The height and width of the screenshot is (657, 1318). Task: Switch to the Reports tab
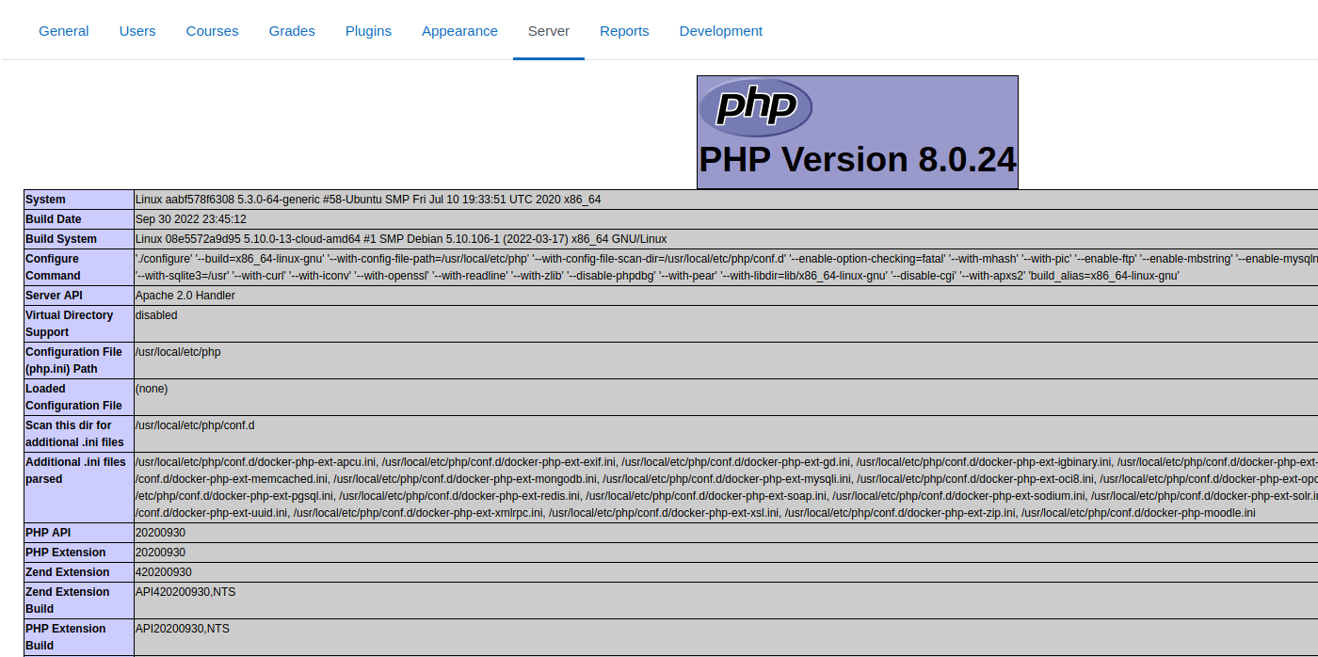pyautogui.click(x=624, y=31)
